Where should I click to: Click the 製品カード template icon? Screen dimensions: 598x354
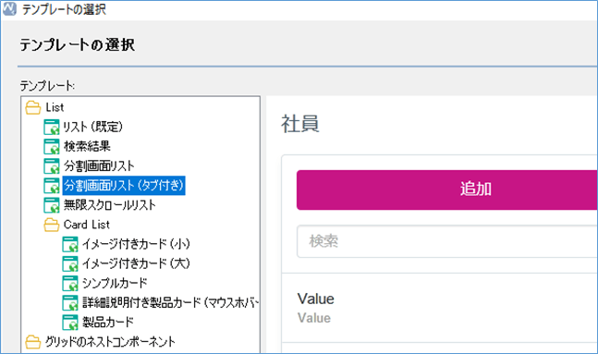pos(70,322)
